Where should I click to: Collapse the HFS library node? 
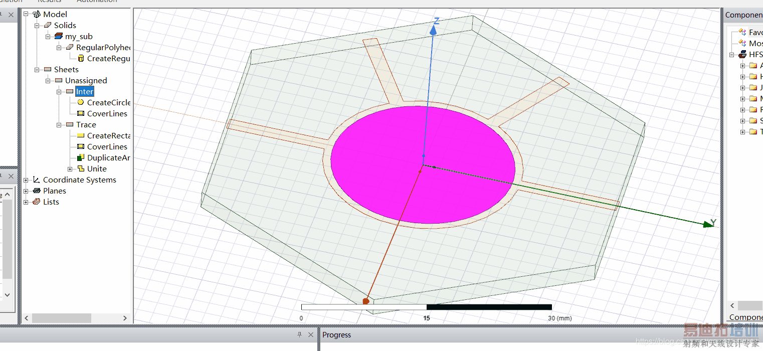point(732,54)
